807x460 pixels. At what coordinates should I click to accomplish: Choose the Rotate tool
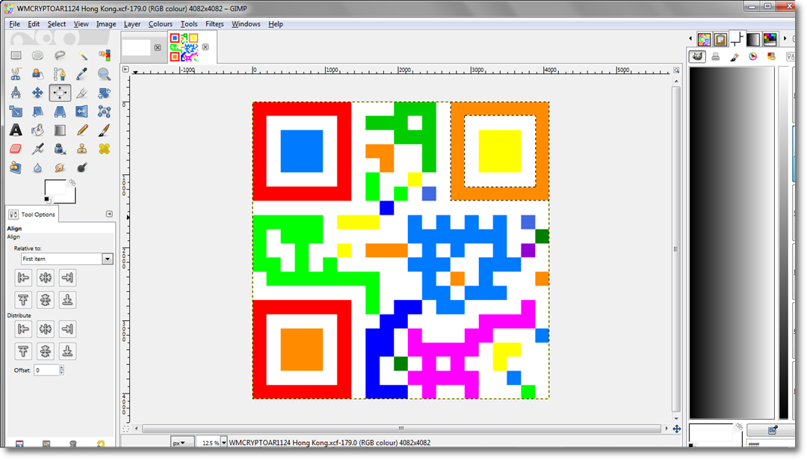click(x=104, y=93)
